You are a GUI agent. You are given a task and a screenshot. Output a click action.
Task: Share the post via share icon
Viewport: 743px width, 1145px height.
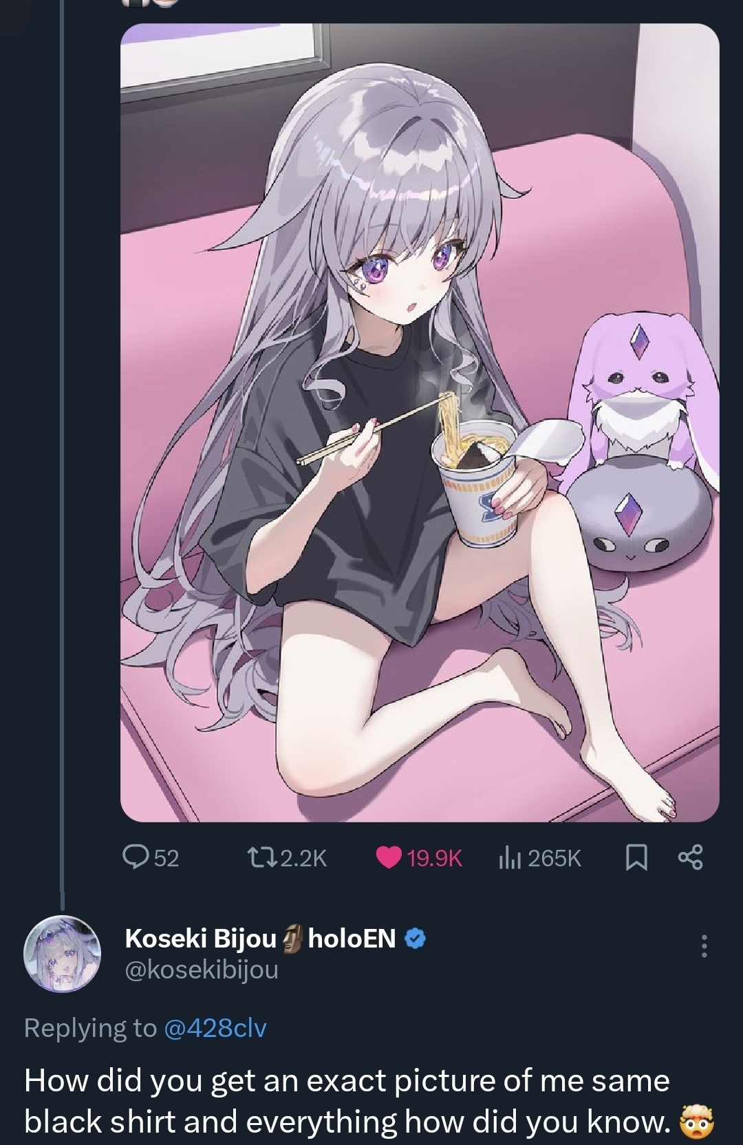tap(691, 857)
